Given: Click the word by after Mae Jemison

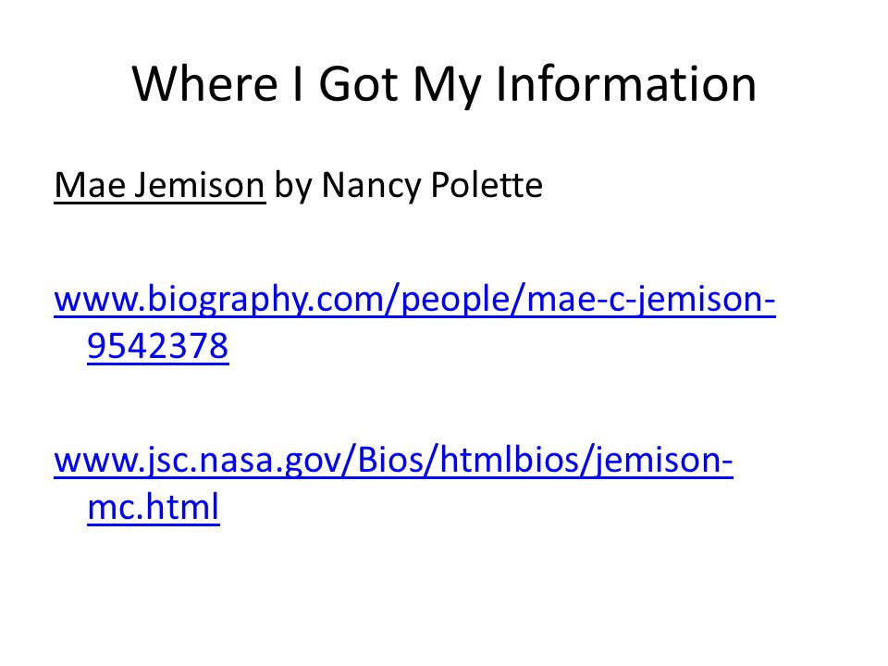Looking at the screenshot, I should [293, 186].
